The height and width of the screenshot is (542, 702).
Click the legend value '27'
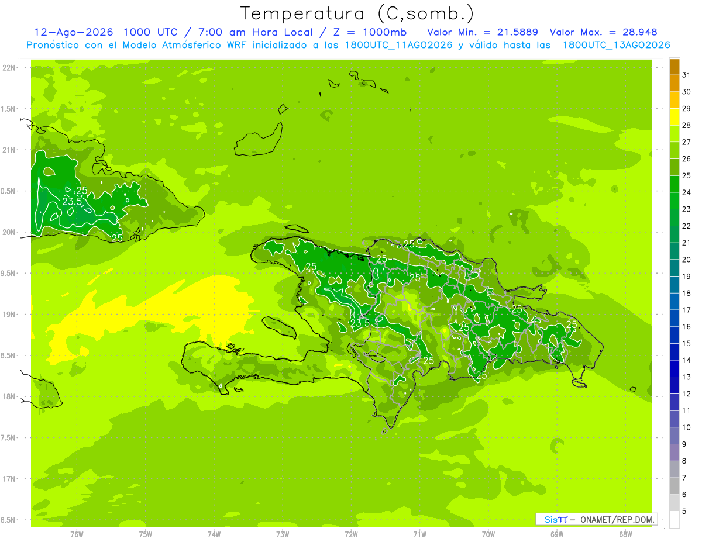click(686, 142)
